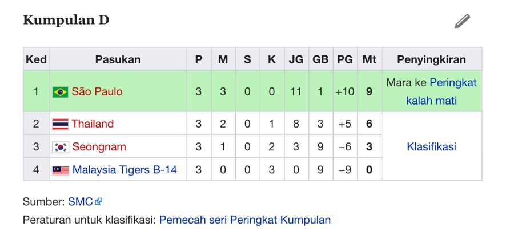
Task: Click the PG goal difference column header
Action: point(345,59)
